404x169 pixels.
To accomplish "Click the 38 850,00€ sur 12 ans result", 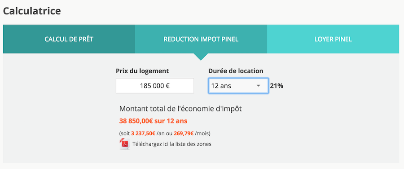I will [154, 121].
